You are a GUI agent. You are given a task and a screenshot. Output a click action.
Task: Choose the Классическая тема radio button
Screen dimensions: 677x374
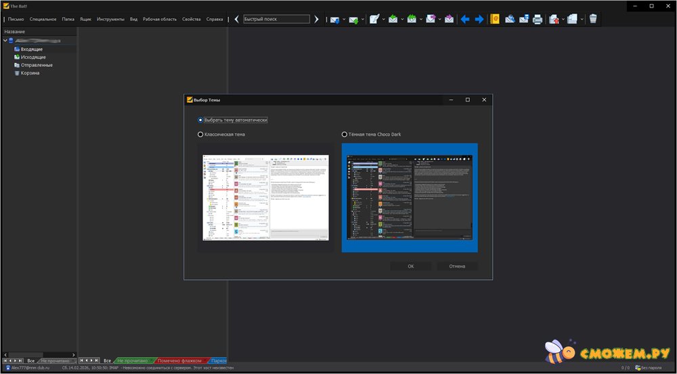click(200, 135)
